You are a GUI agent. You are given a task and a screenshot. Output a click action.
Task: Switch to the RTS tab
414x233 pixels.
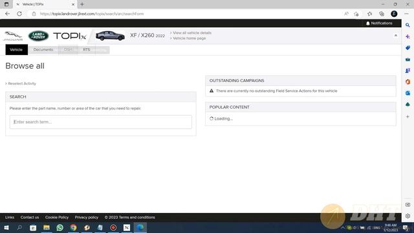tap(86, 50)
